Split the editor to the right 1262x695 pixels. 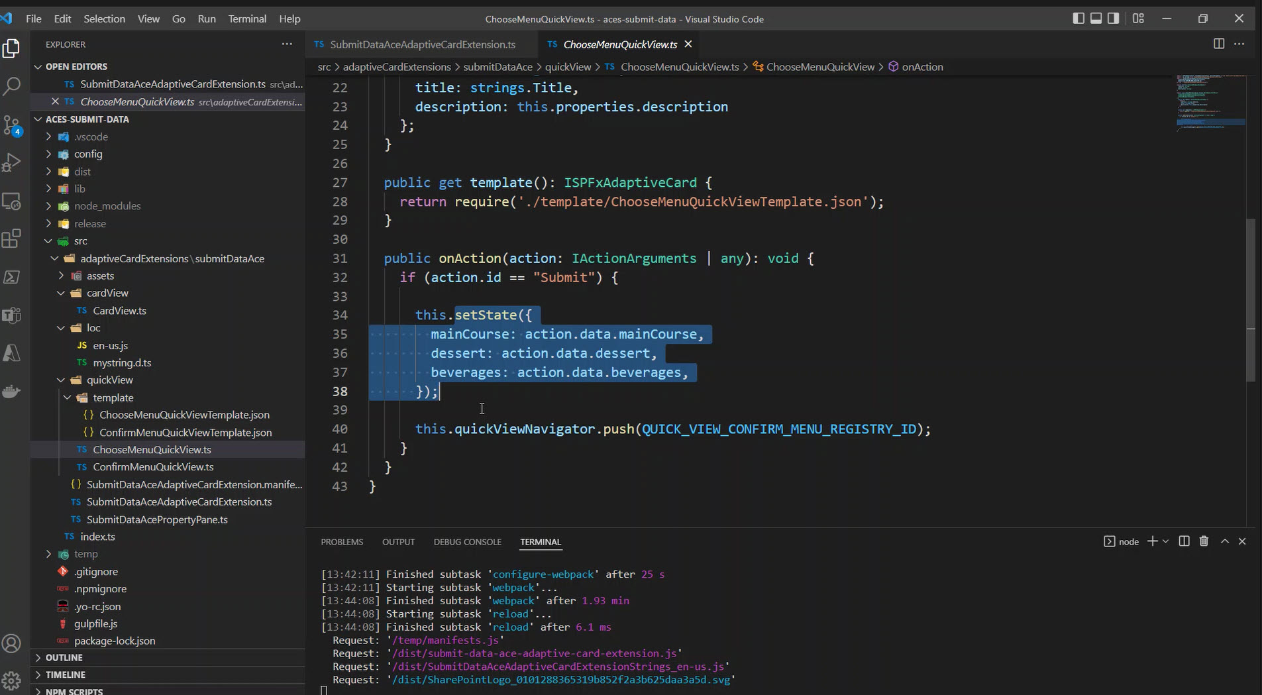(x=1218, y=44)
